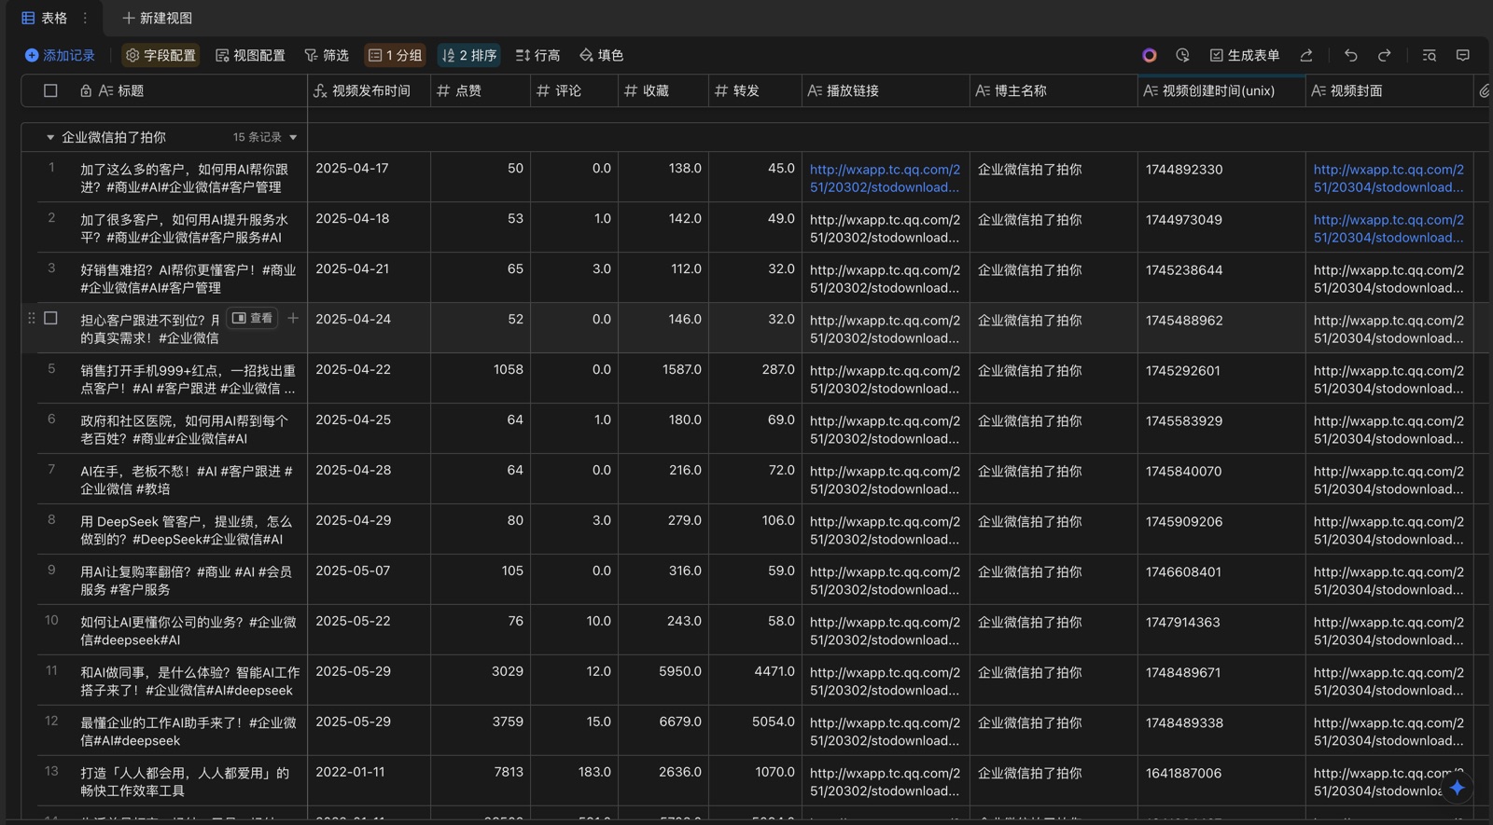
Task: Open the record history clock icon
Action: point(1182,55)
